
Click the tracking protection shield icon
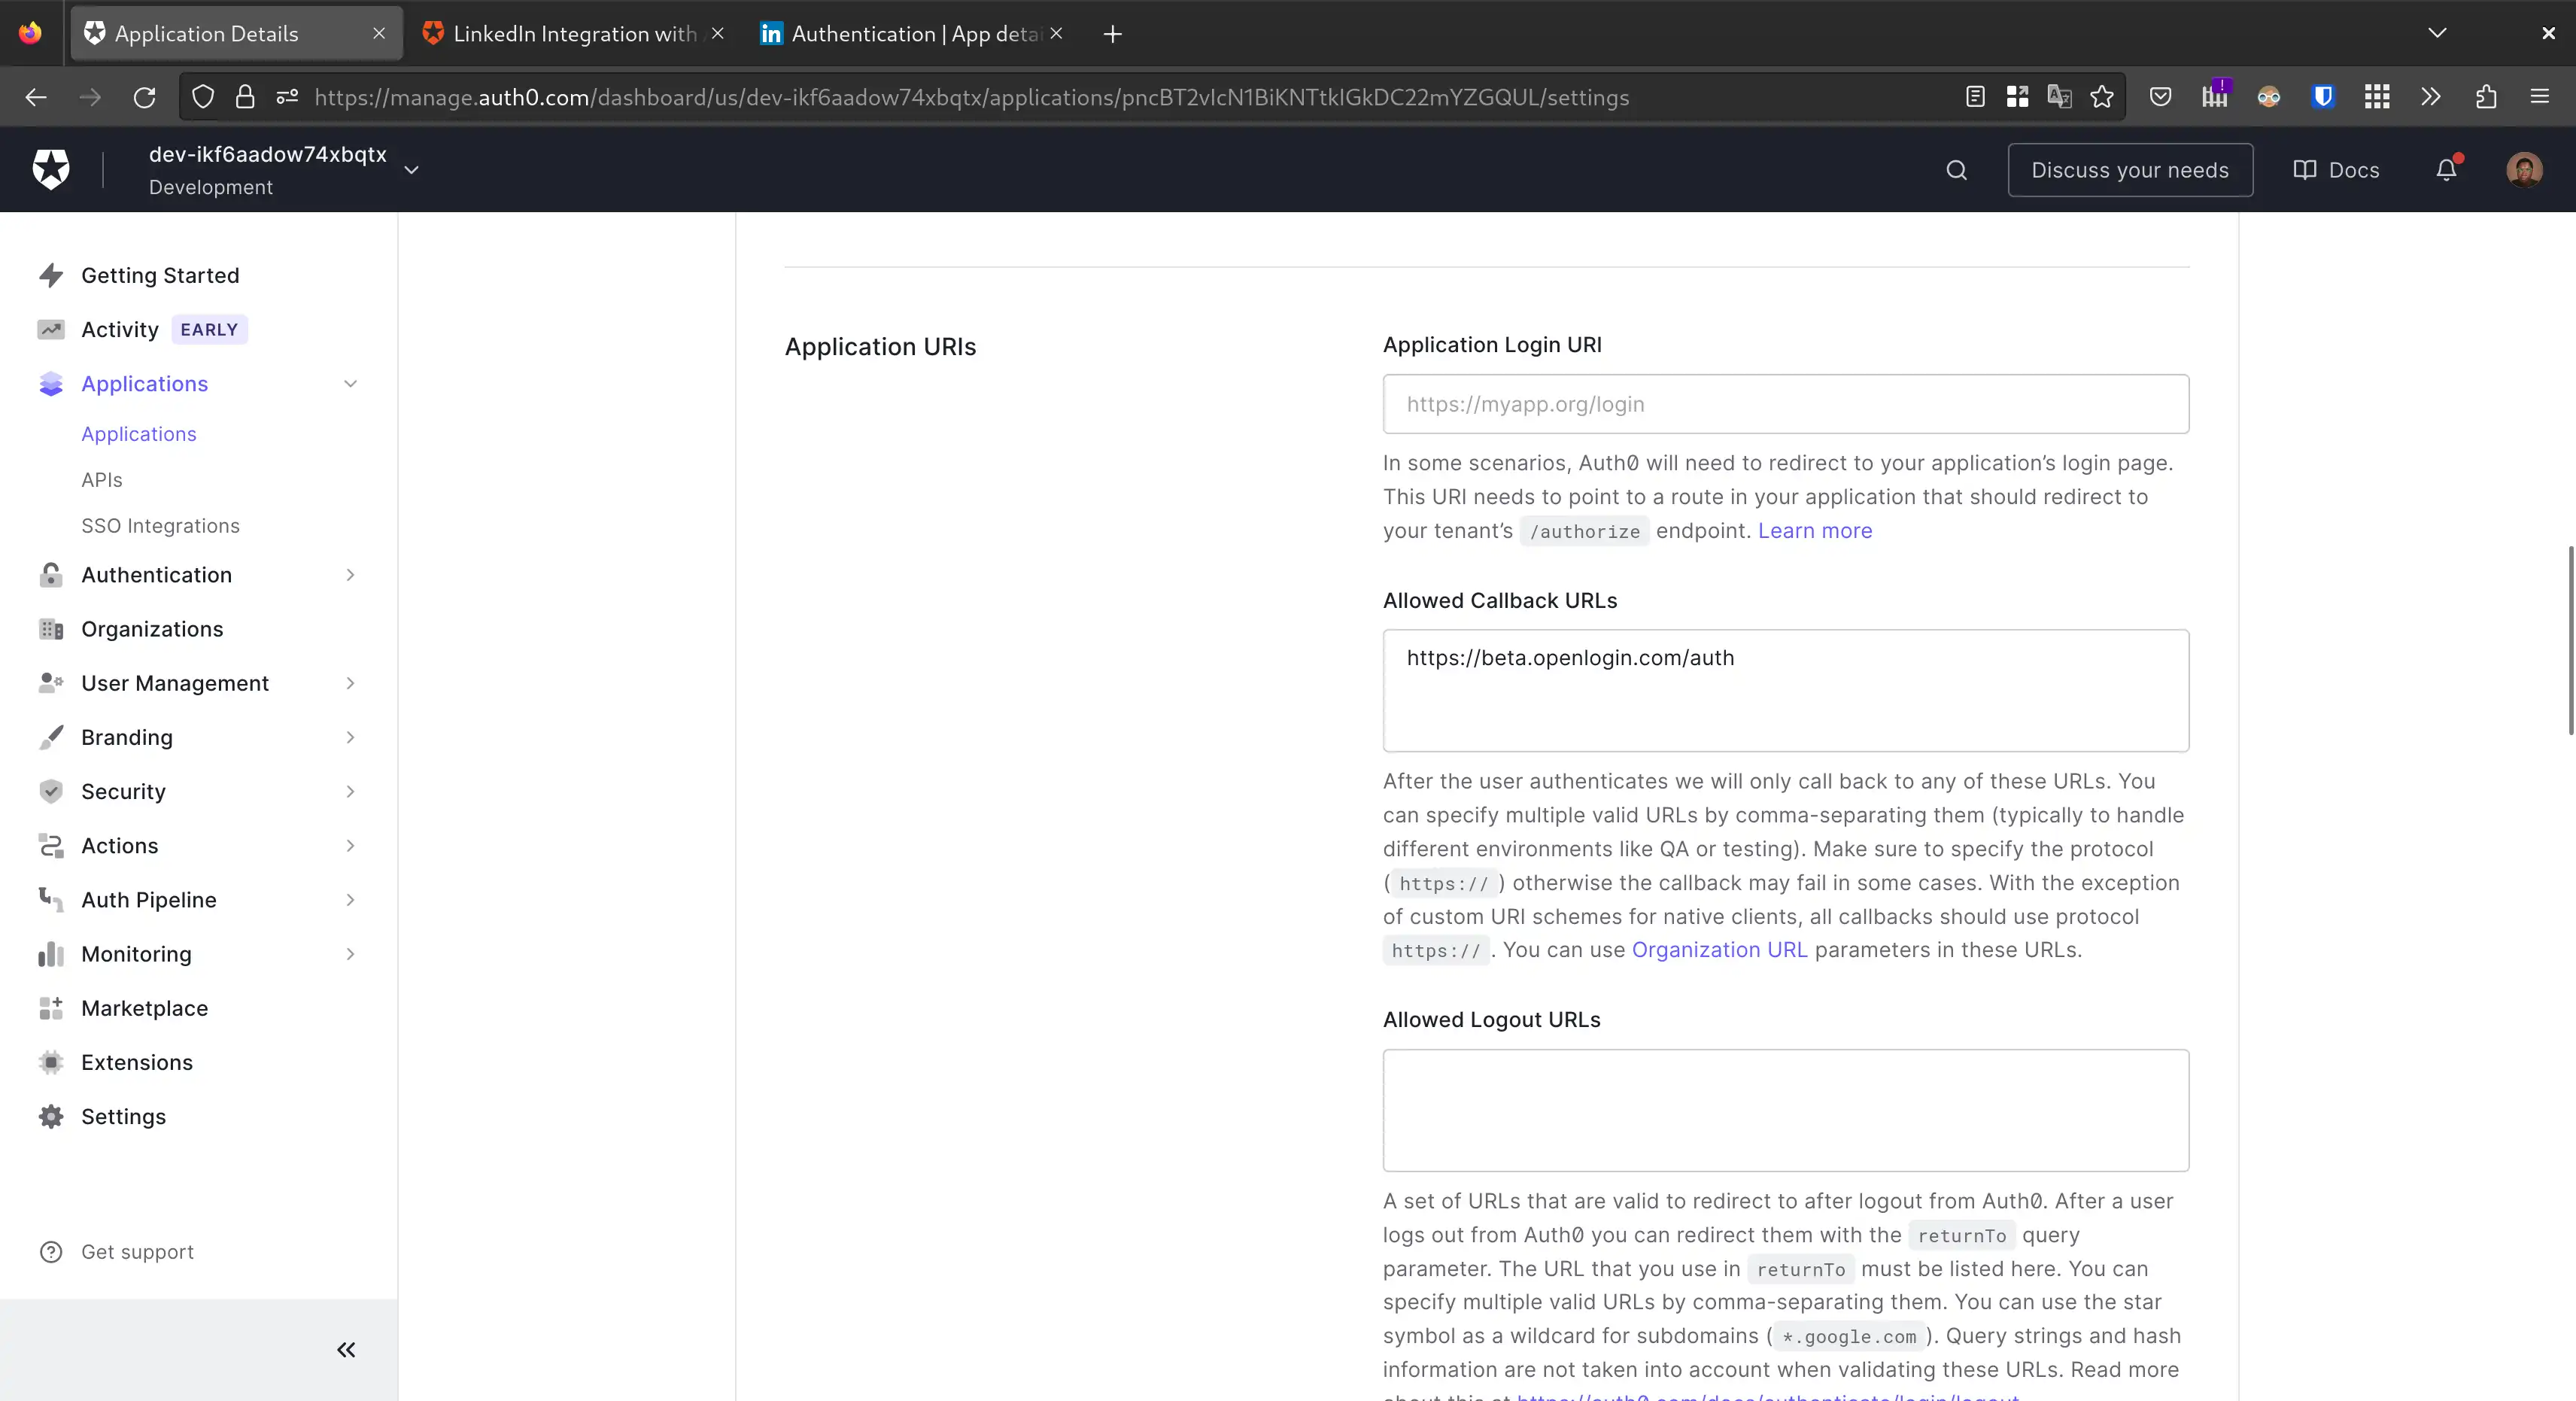[203, 97]
